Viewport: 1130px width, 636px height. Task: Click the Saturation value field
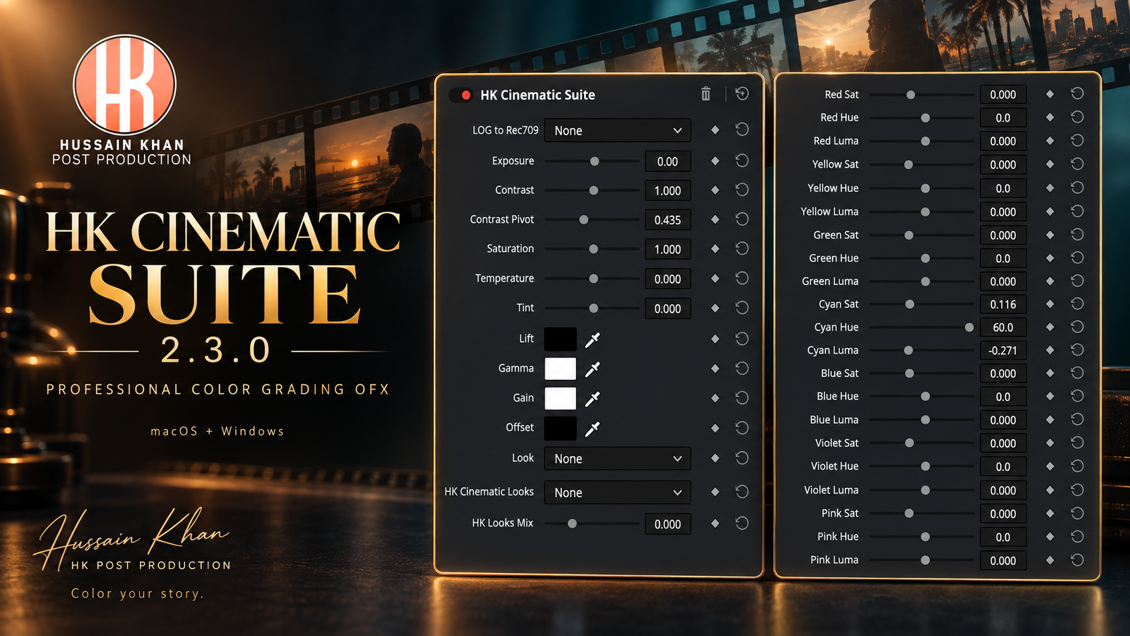click(x=668, y=249)
